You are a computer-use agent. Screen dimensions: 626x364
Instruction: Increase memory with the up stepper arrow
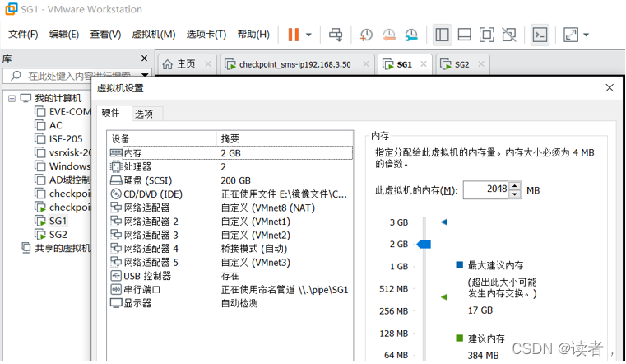coord(515,186)
